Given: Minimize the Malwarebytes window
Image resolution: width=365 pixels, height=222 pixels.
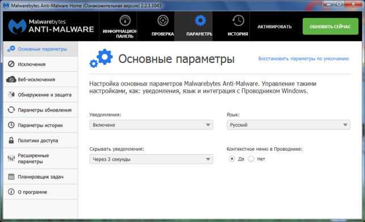Looking at the screenshot, I should [x=329, y=4].
